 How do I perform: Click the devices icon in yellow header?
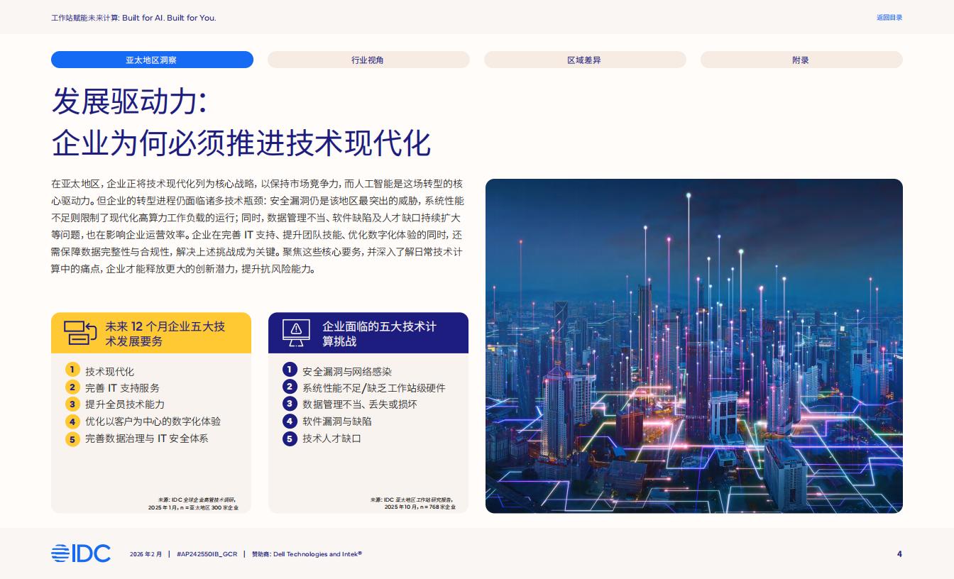coord(79,333)
